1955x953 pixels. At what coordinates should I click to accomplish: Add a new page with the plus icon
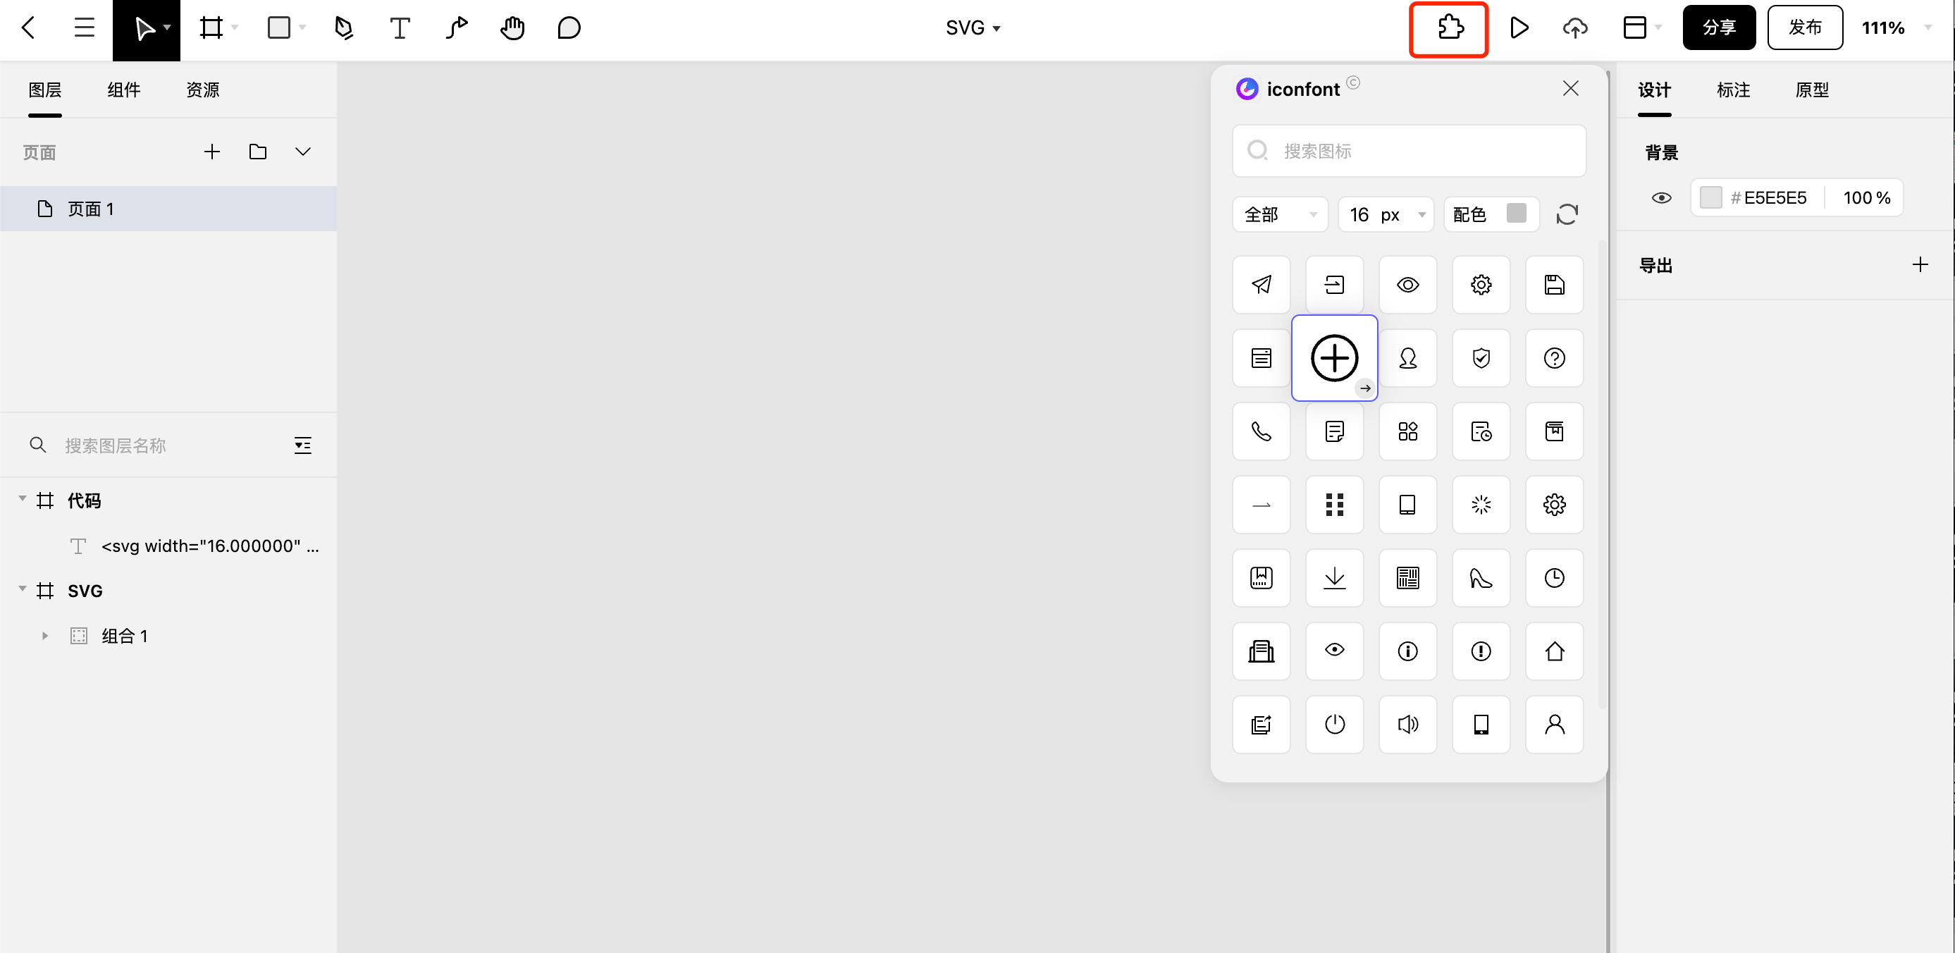pos(211,152)
